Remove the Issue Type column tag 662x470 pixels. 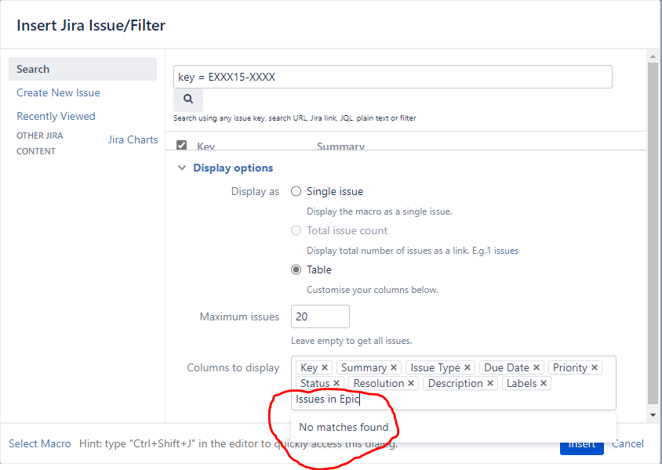467,367
